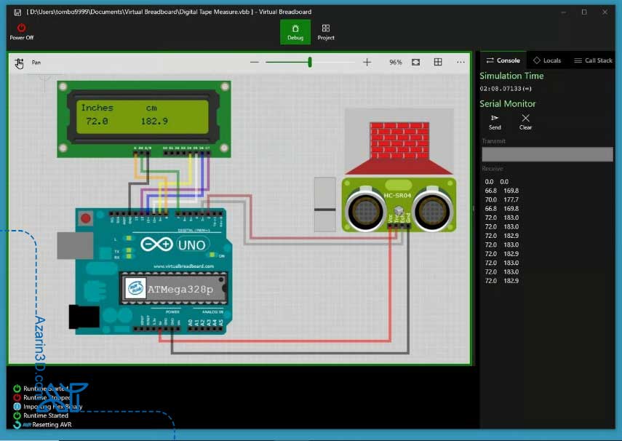Image resolution: width=622 pixels, height=441 pixels.
Task: Toggle the grid view icon
Action: pos(438,63)
